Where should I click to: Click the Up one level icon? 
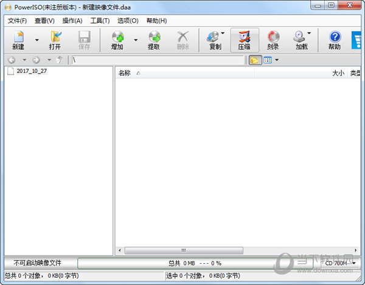coord(60,60)
